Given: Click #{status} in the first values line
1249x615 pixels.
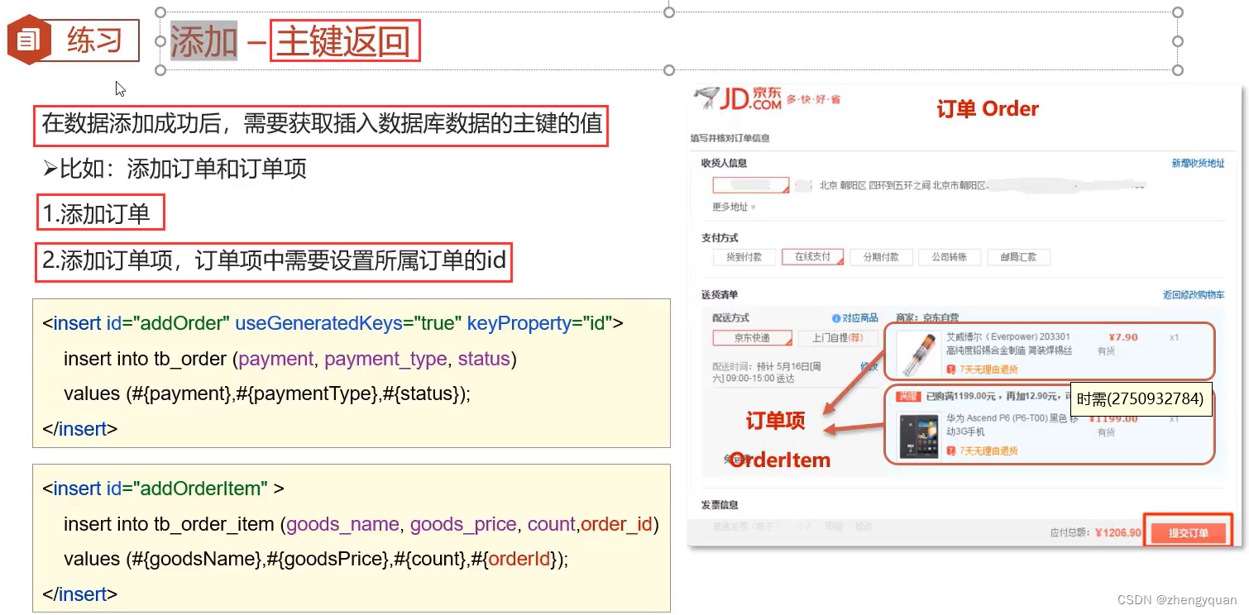Looking at the screenshot, I should pyautogui.click(x=421, y=393).
